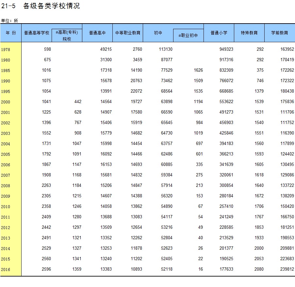
Task: Click the year cell 2013
Action: 6,238
